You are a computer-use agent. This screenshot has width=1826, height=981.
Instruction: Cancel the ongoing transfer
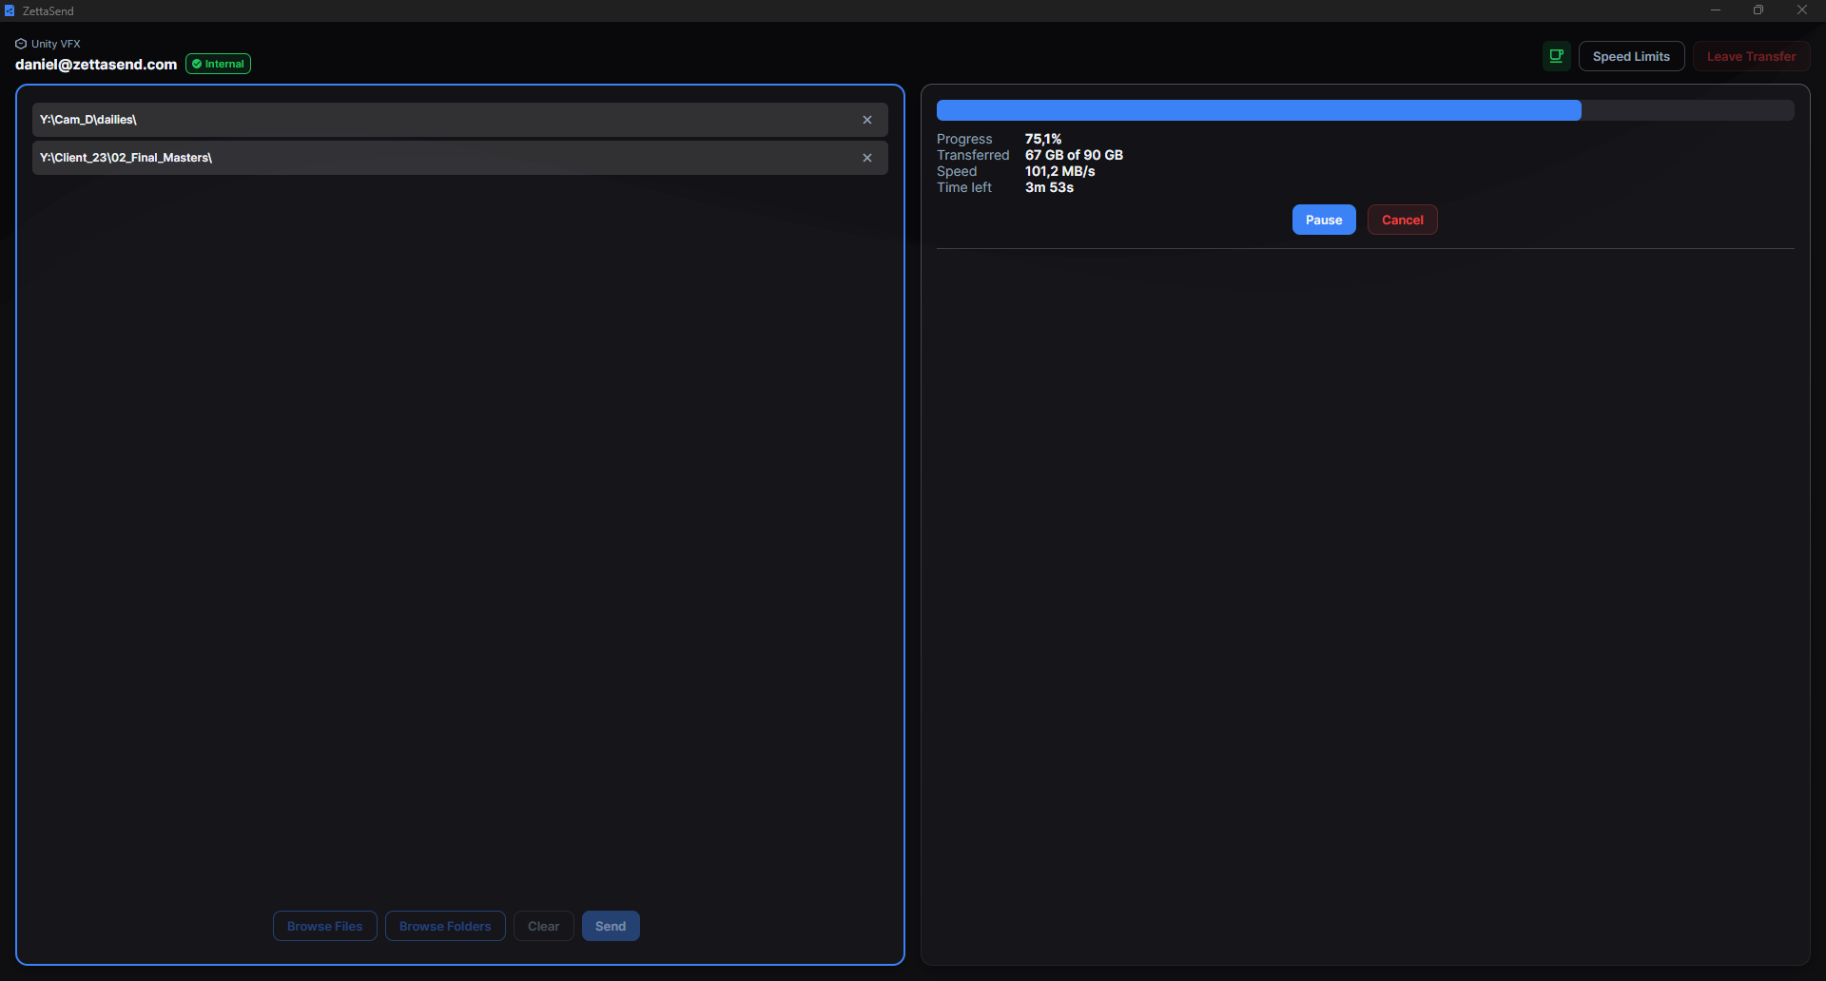pos(1402,220)
